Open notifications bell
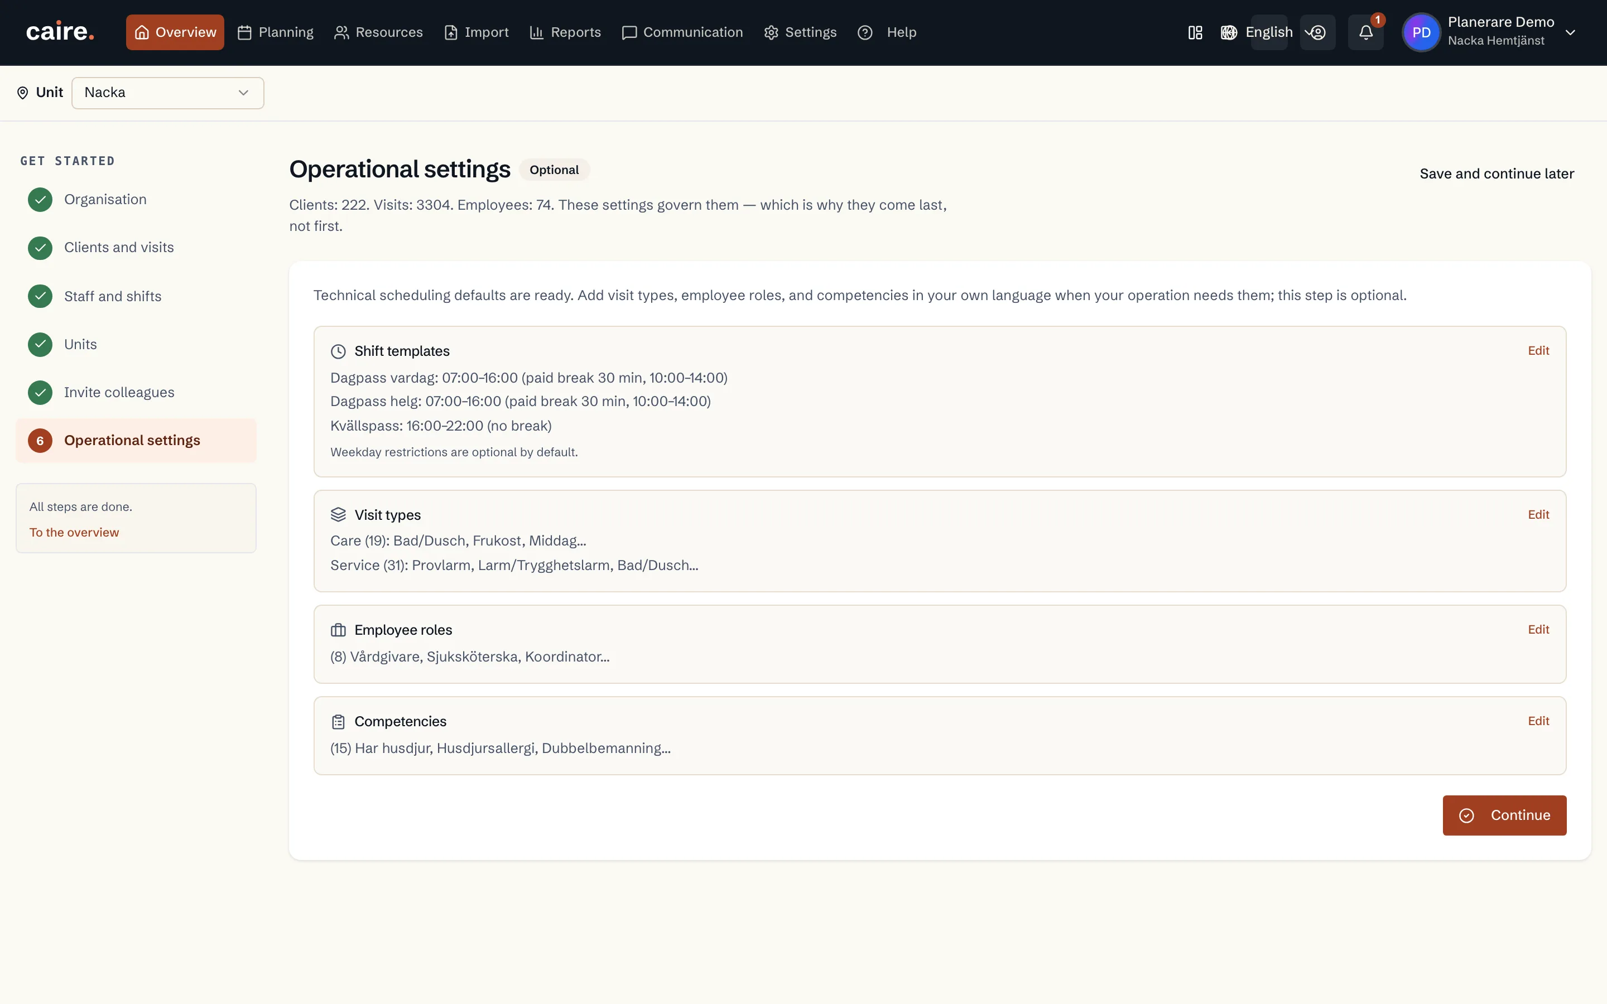Viewport: 1607px width, 1004px height. [x=1366, y=32]
